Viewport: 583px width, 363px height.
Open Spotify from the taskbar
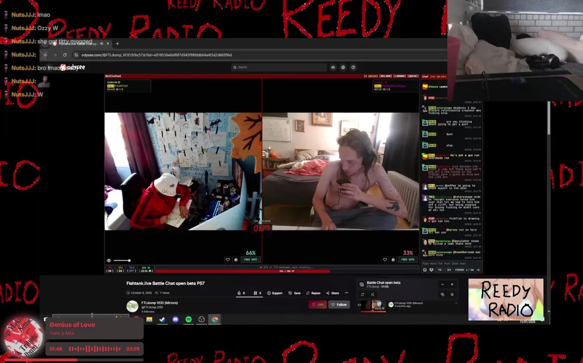[x=188, y=319]
